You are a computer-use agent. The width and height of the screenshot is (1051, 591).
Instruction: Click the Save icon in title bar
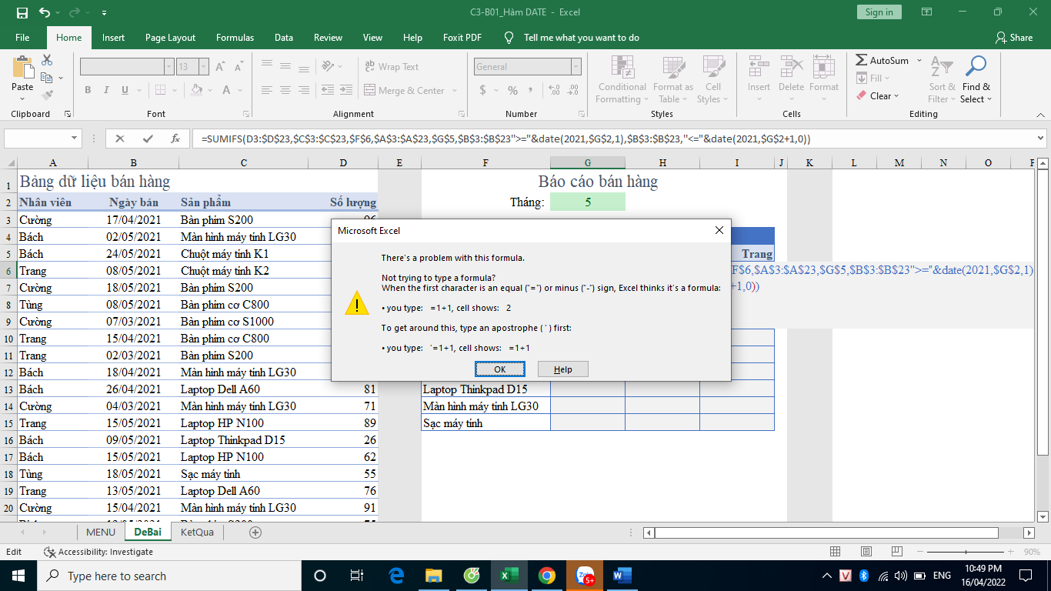[22, 12]
